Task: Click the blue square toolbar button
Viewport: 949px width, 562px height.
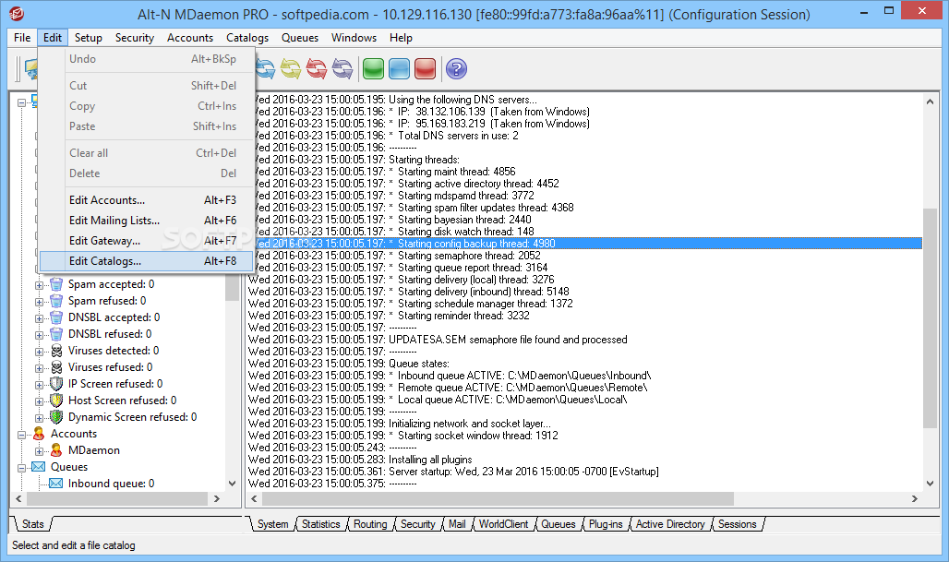Action: [x=399, y=69]
